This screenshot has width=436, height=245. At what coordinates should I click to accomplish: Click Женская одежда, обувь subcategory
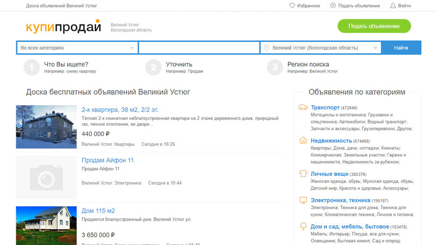tap(336, 181)
